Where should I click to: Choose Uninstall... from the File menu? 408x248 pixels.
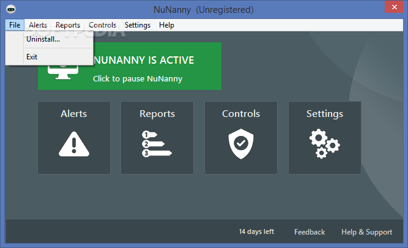coord(50,39)
